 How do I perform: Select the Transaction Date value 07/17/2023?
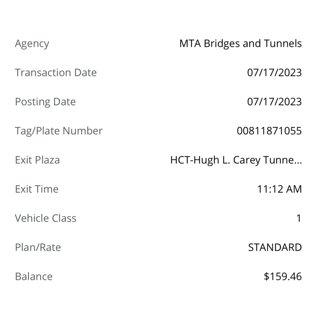tap(274, 73)
